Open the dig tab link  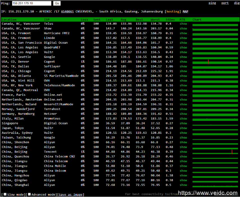click(237, 3)
